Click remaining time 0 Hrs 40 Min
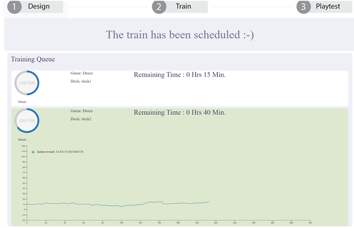 tap(180, 113)
